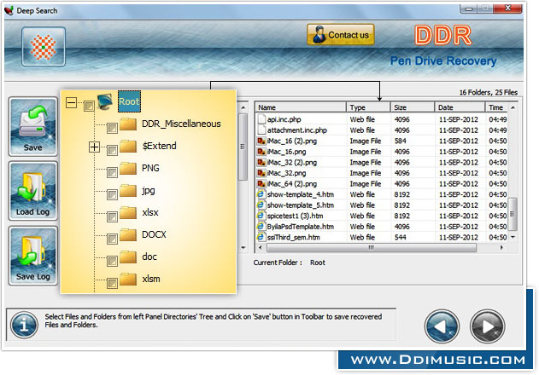Select the Root tree label
The height and width of the screenshot is (375, 539).
click(129, 101)
